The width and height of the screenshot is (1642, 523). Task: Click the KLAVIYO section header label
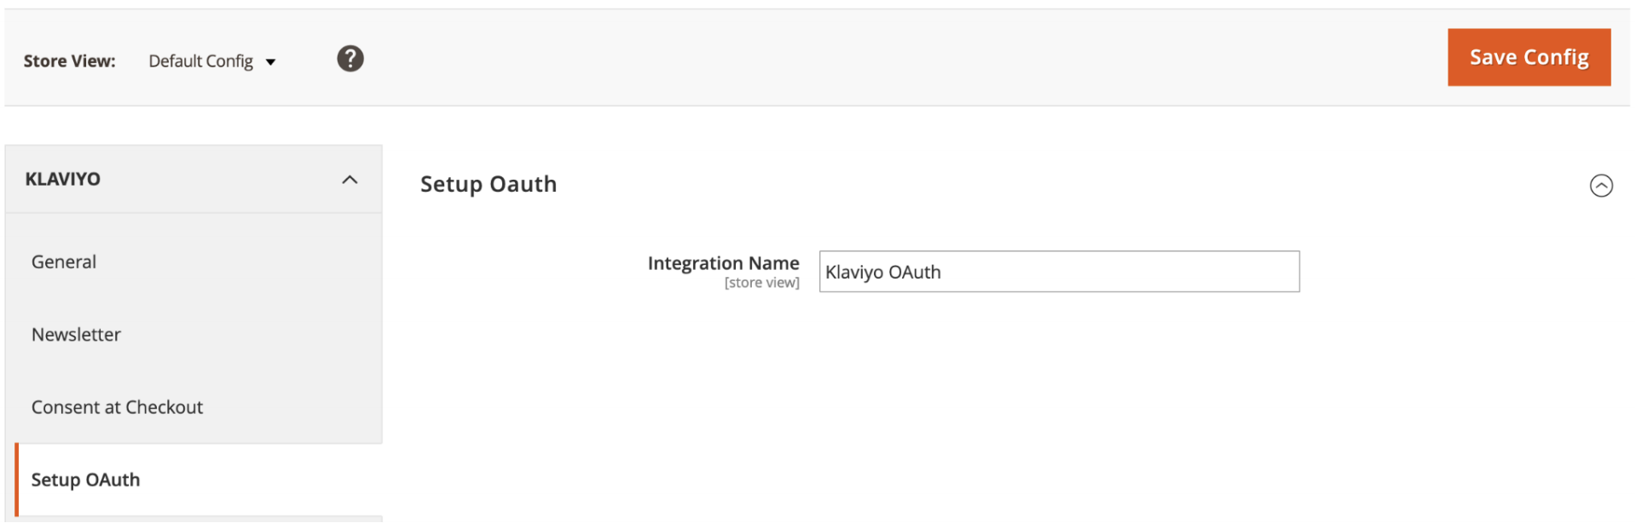pos(62,180)
